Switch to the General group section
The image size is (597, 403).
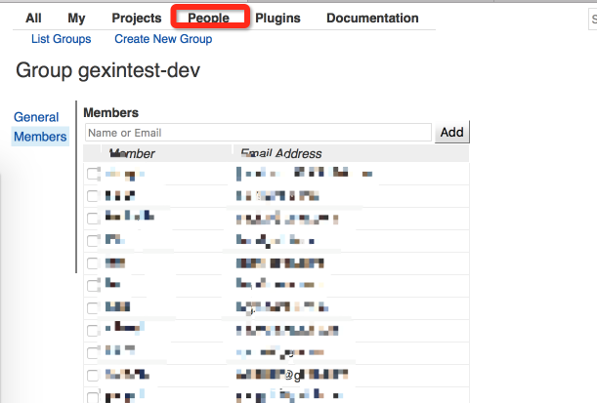click(x=36, y=117)
